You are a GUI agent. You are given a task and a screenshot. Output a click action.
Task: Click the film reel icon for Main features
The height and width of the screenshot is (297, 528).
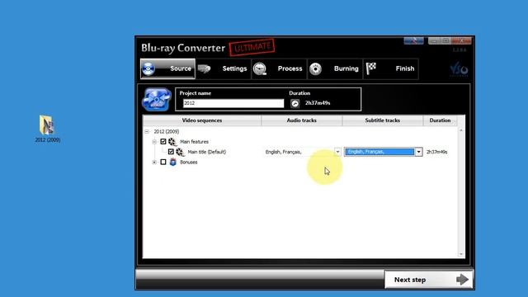point(172,142)
